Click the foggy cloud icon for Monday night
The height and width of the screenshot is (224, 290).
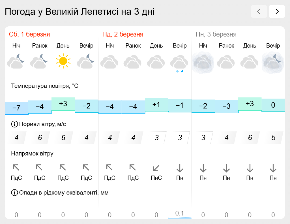(x=203, y=63)
